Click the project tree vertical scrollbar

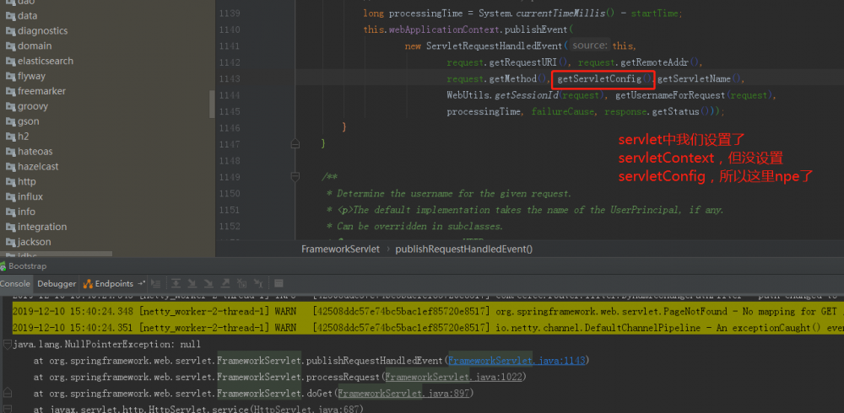(212, 104)
